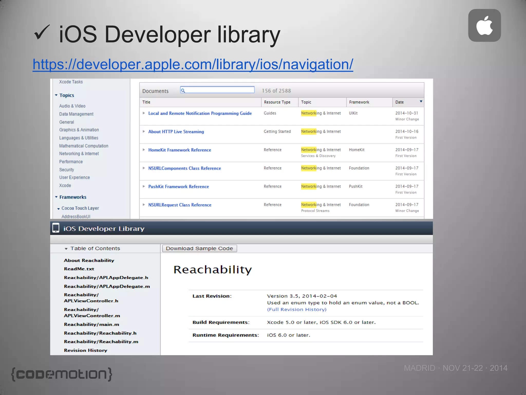Expand the About HTTP Live Streaming row
Viewport: 526px width, 395px height.
coord(144,131)
